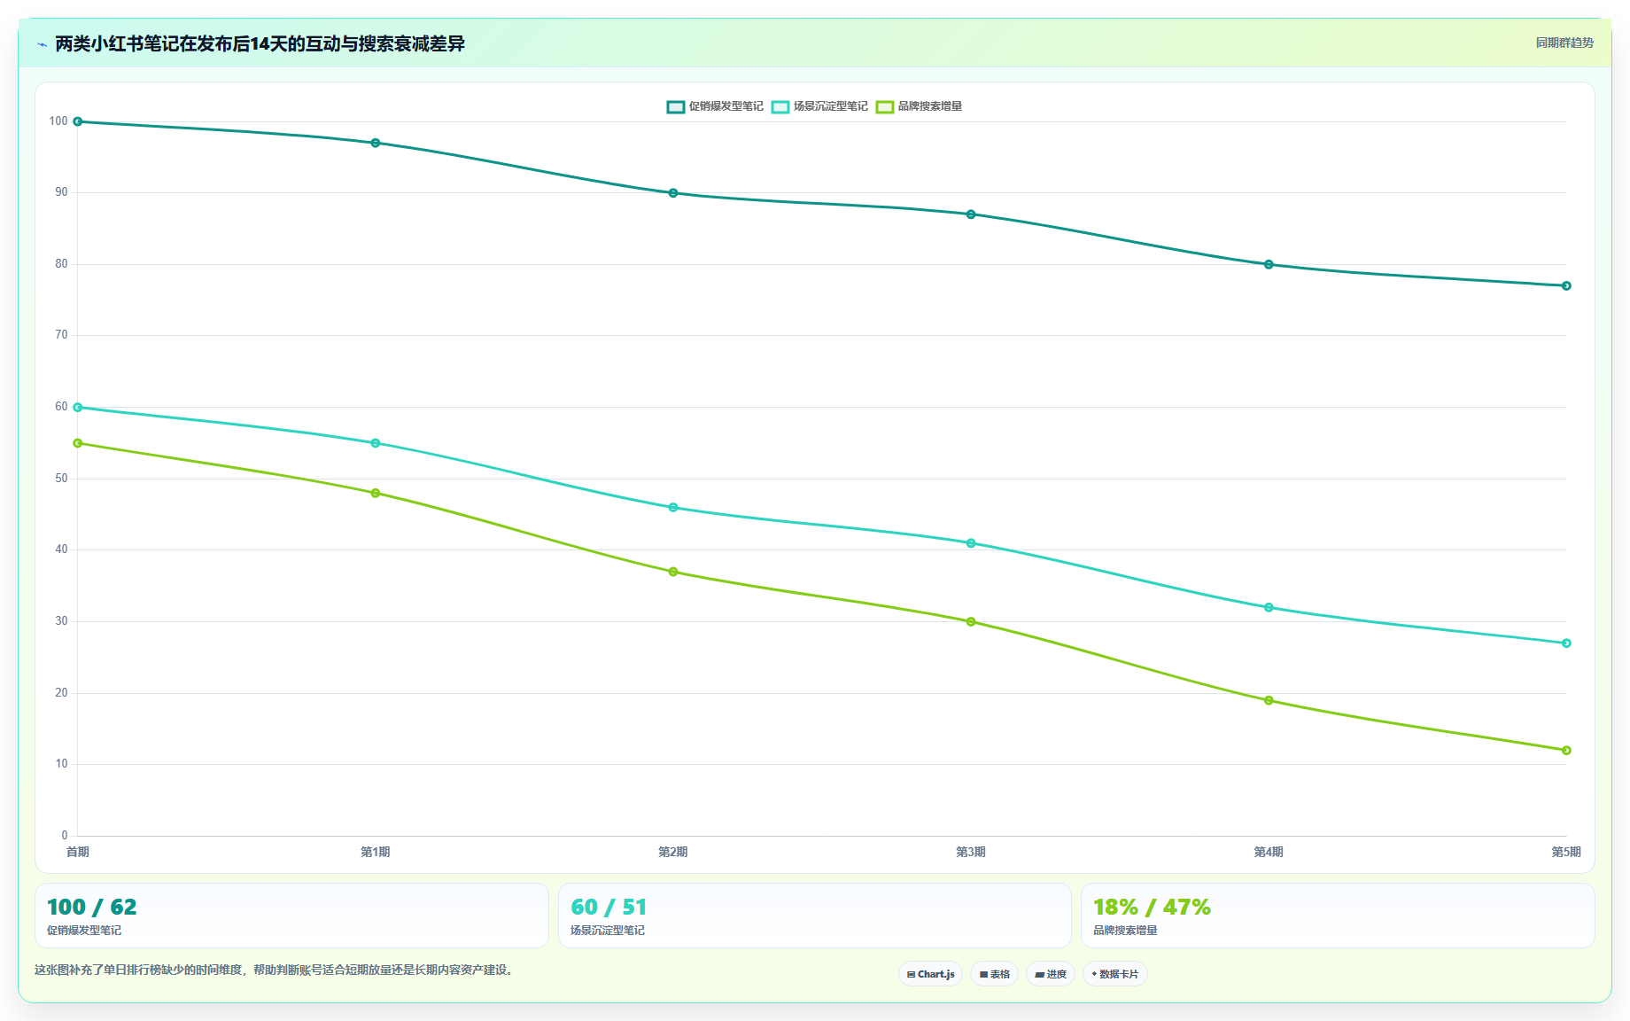Select the 品牌搜索增量 point at 第5期
This screenshot has width=1630, height=1021.
pos(1566,751)
